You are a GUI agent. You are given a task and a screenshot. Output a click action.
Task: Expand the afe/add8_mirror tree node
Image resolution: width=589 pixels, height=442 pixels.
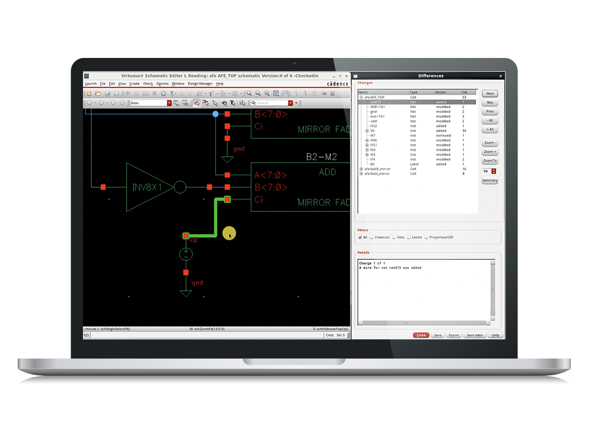point(361,169)
